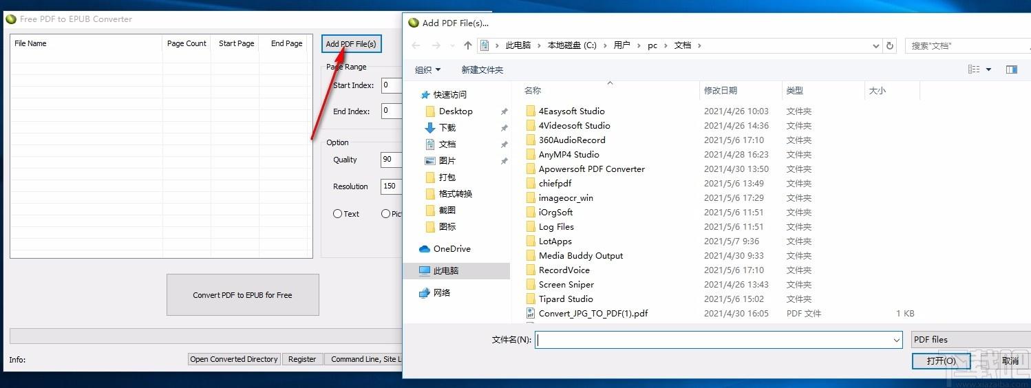
Task: Open 图片 in quick access sidebar
Action: (x=447, y=160)
